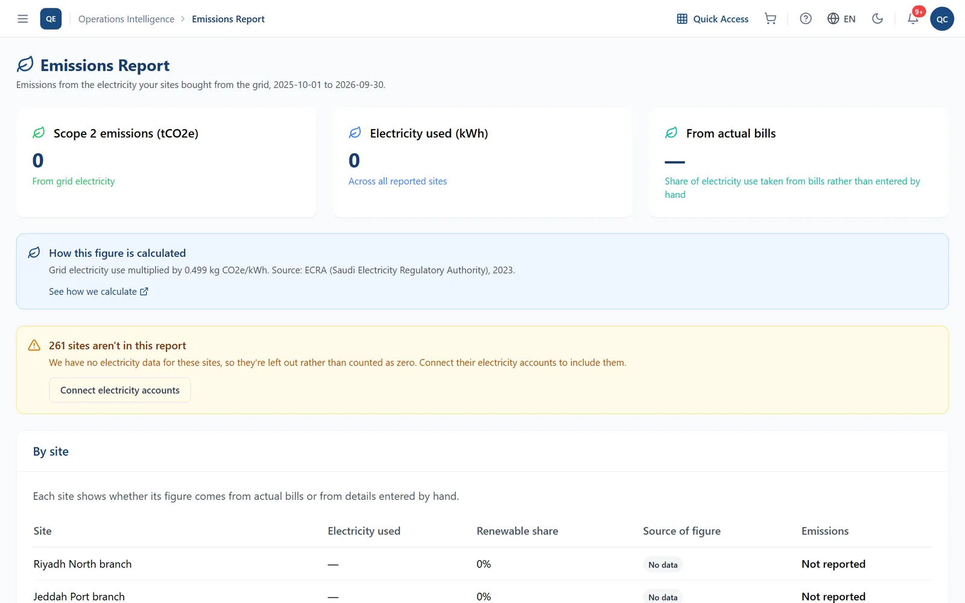Click the leaf icon beside Emissions Report title
965x603 pixels.
[x=25, y=65]
